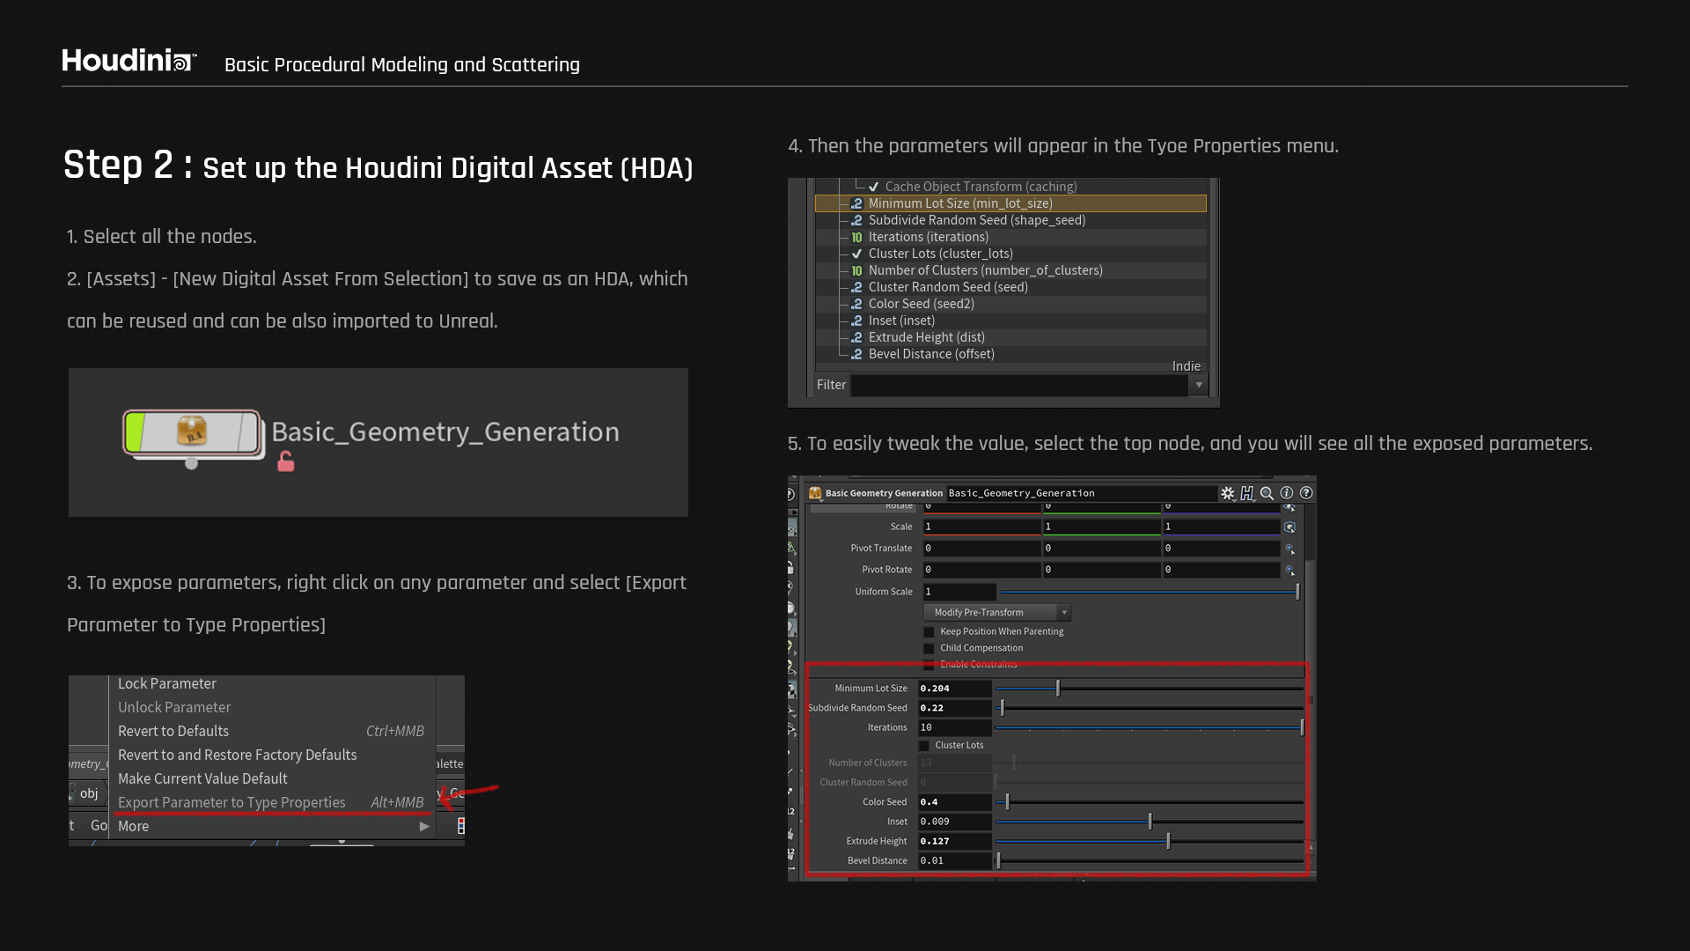Click the Iterations value field

point(955,727)
